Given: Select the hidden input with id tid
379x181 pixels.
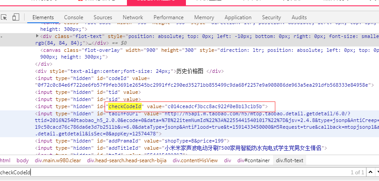Looking at the screenshot, I should pyautogui.click(x=88, y=92).
